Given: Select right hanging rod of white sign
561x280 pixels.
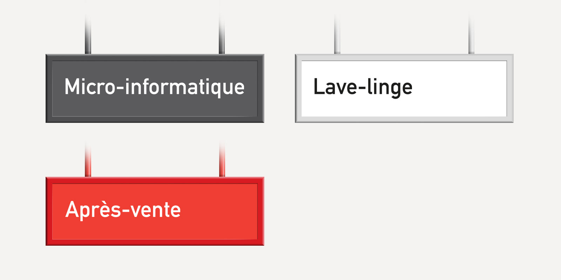Looking at the screenshot, I should pos(472,34).
